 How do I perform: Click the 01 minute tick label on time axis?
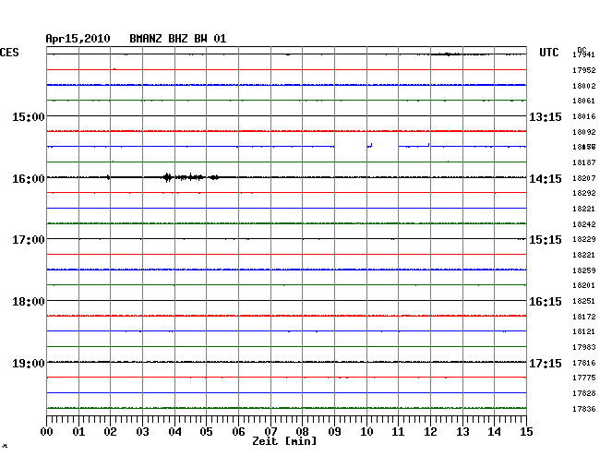(78, 432)
